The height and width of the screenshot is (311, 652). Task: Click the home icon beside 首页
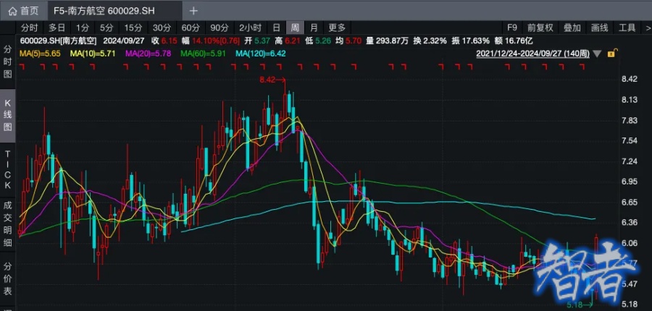[x=12, y=11]
